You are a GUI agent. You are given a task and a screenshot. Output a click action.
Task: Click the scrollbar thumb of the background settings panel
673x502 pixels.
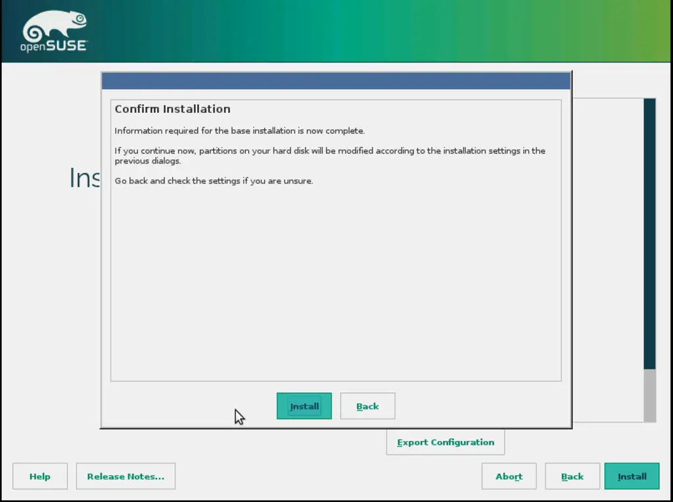coord(649,234)
